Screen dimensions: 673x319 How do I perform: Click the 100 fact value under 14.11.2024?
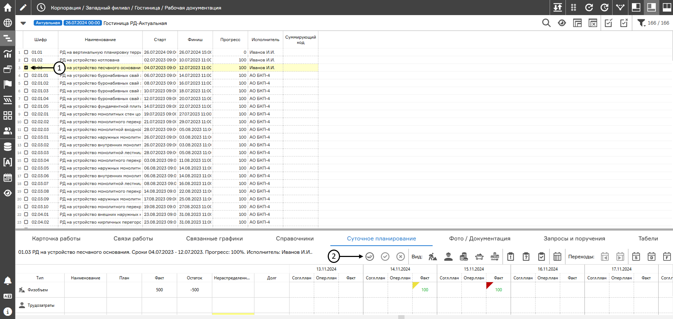pos(425,290)
